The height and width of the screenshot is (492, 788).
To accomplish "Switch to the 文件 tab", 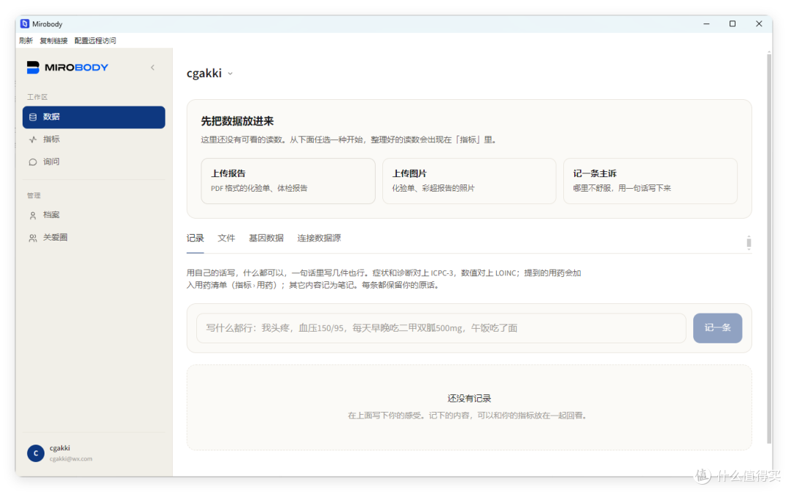I will 226,238.
